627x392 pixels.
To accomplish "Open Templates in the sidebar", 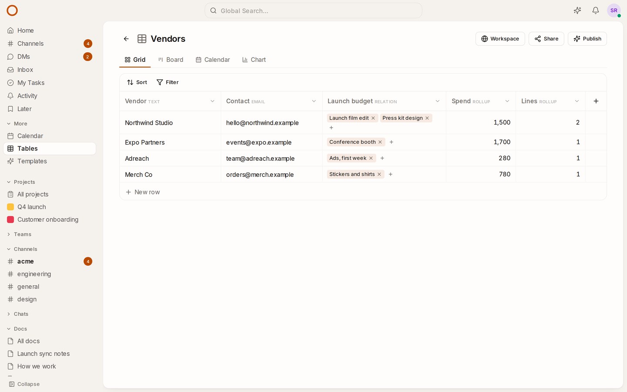I will coord(50,161).
